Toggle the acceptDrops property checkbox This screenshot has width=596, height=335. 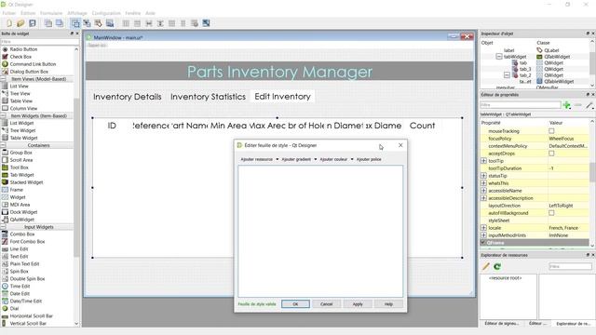[x=551, y=153]
